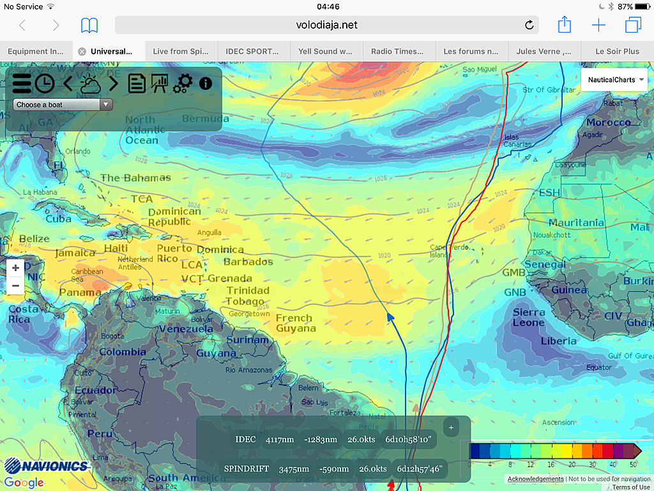
Task: Tap the battery status indicator
Action: tap(643, 6)
